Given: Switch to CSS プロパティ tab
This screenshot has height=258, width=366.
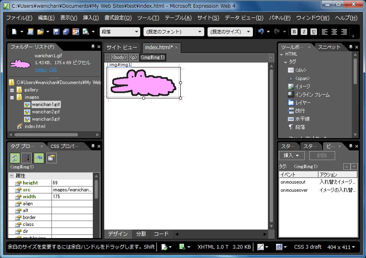Looking at the screenshot, I should pyautogui.click(x=65, y=146).
